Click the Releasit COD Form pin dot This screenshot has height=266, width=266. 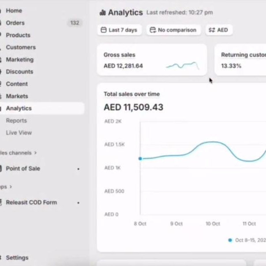[x=79, y=203]
